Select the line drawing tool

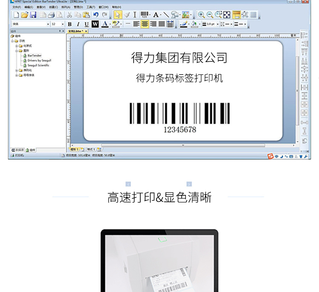click(166, 15)
